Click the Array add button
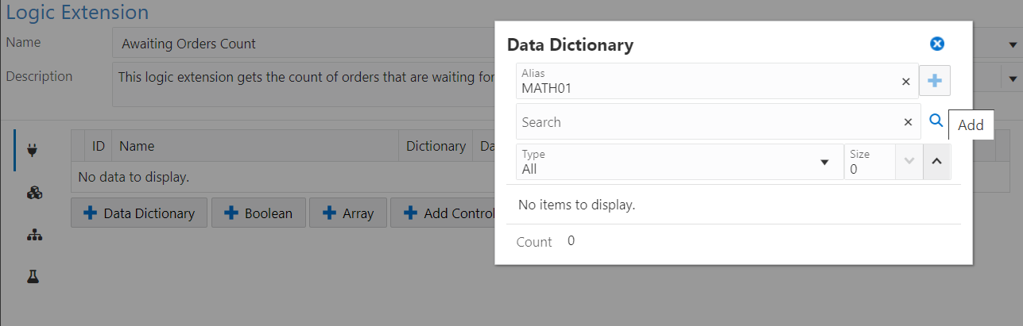The height and width of the screenshot is (326, 1023). (348, 213)
